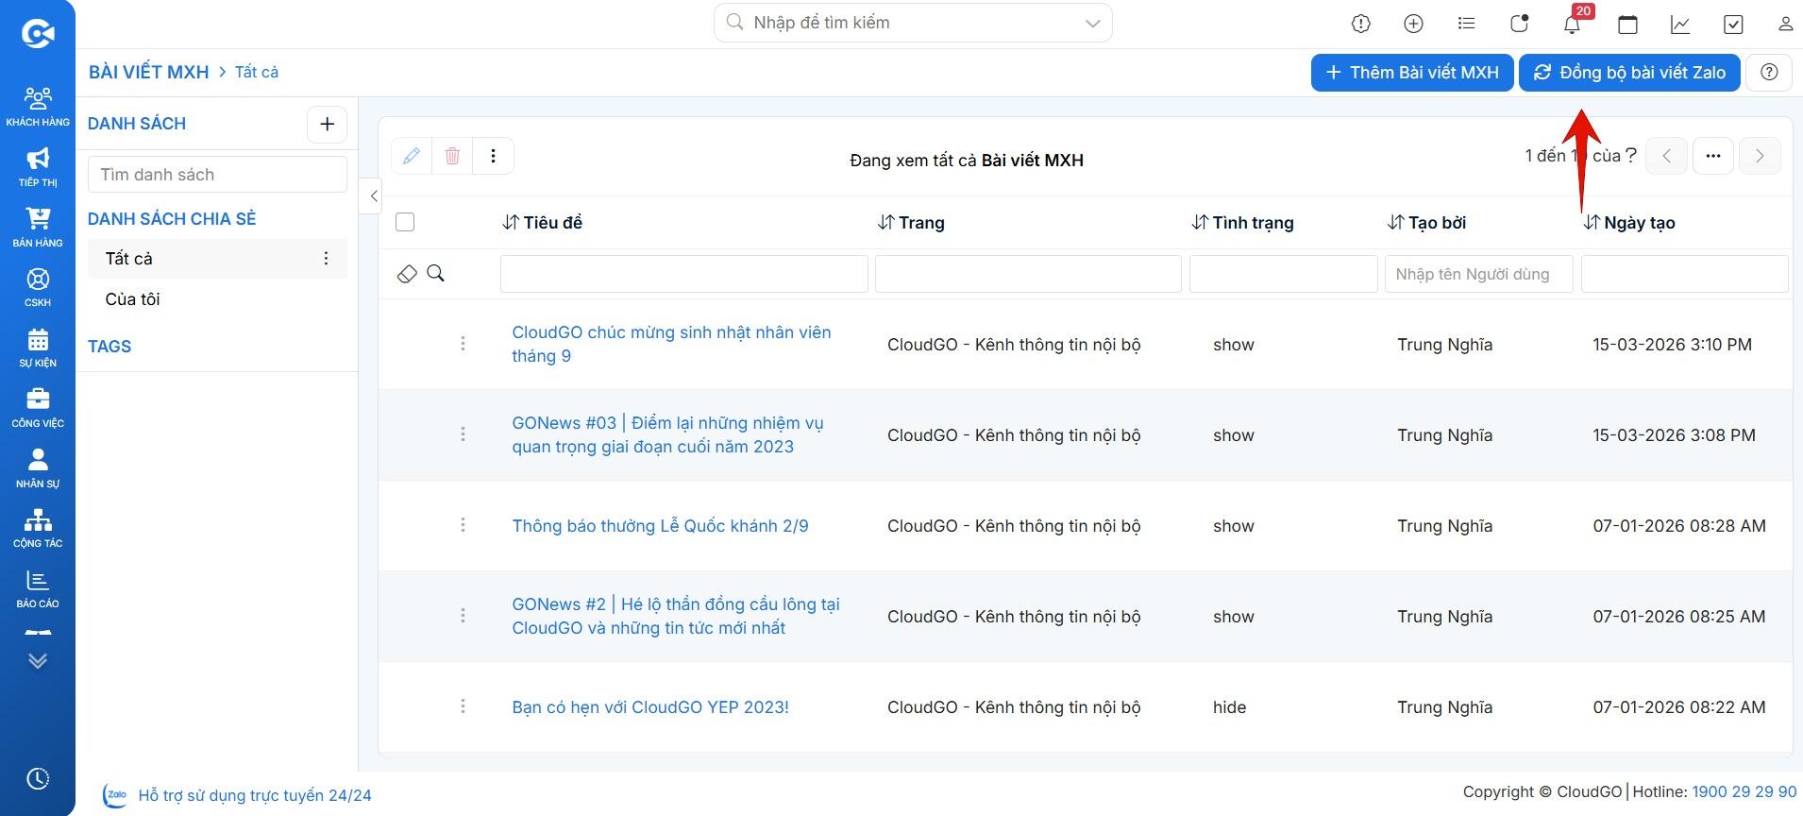Open the GONews #03 post link
Screen dimensions: 1803x816
pos(667,434)
